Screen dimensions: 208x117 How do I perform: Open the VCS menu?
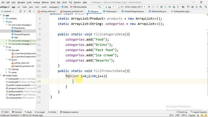coord(70,2)
